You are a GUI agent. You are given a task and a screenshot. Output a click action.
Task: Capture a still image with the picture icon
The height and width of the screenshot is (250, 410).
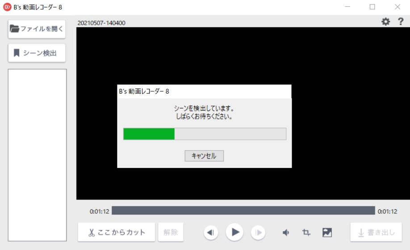[x=327, y=232]
